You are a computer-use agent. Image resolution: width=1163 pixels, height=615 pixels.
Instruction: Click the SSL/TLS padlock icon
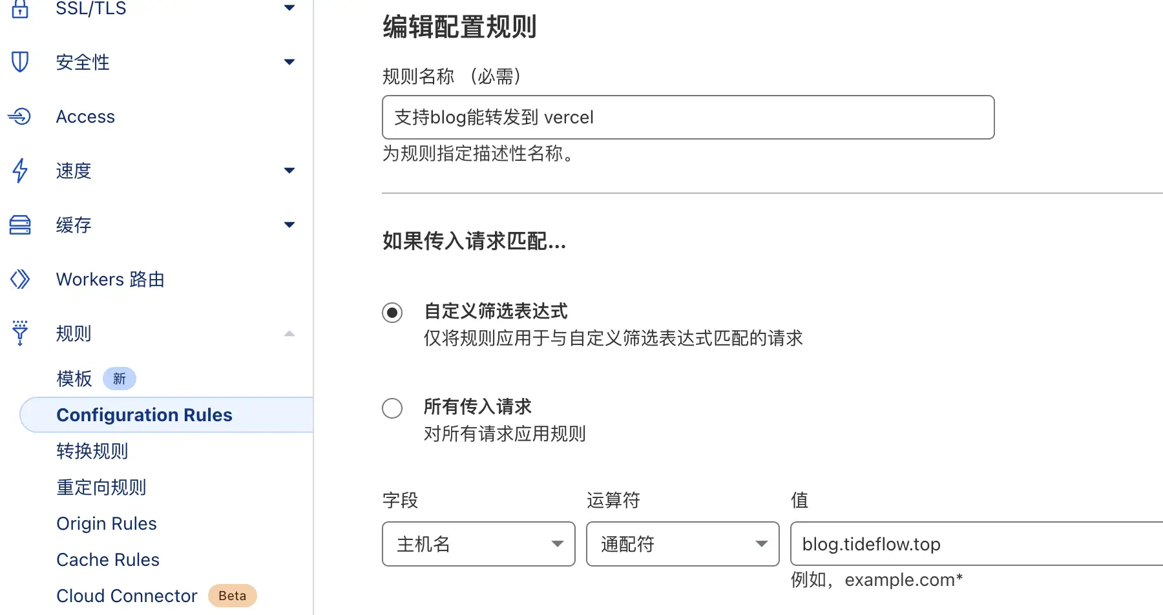(x=19, y=9)
